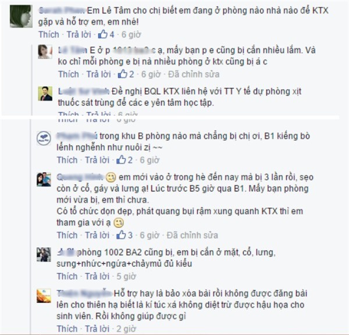Click the thumbs-up icon beside Lê Tâm's reply
349x335 pixels.
point(122,74)
